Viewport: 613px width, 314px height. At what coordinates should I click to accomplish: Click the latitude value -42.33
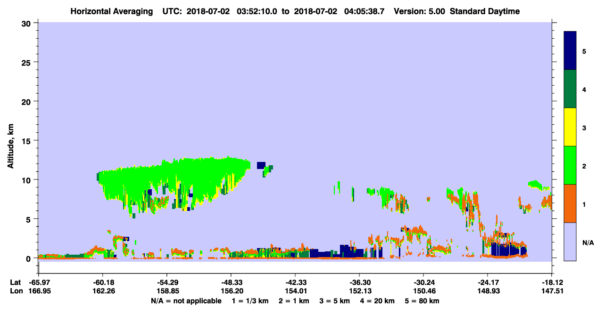[x=295, y=282]
